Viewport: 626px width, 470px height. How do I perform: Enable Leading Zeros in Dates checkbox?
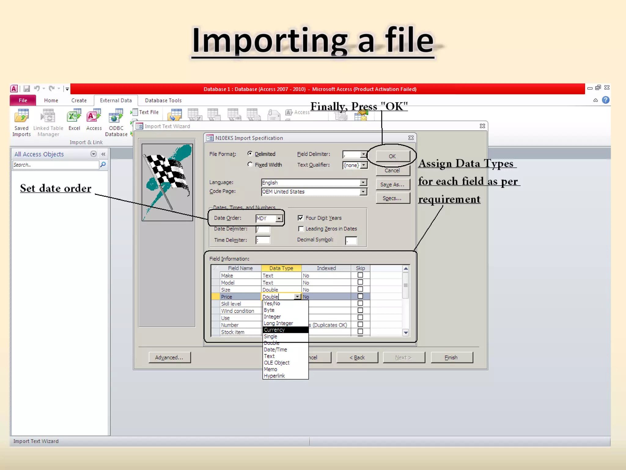[301, 229]
